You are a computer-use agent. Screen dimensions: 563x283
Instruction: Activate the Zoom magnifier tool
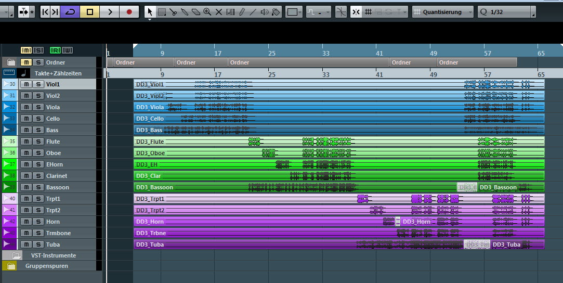pos(207,12)
